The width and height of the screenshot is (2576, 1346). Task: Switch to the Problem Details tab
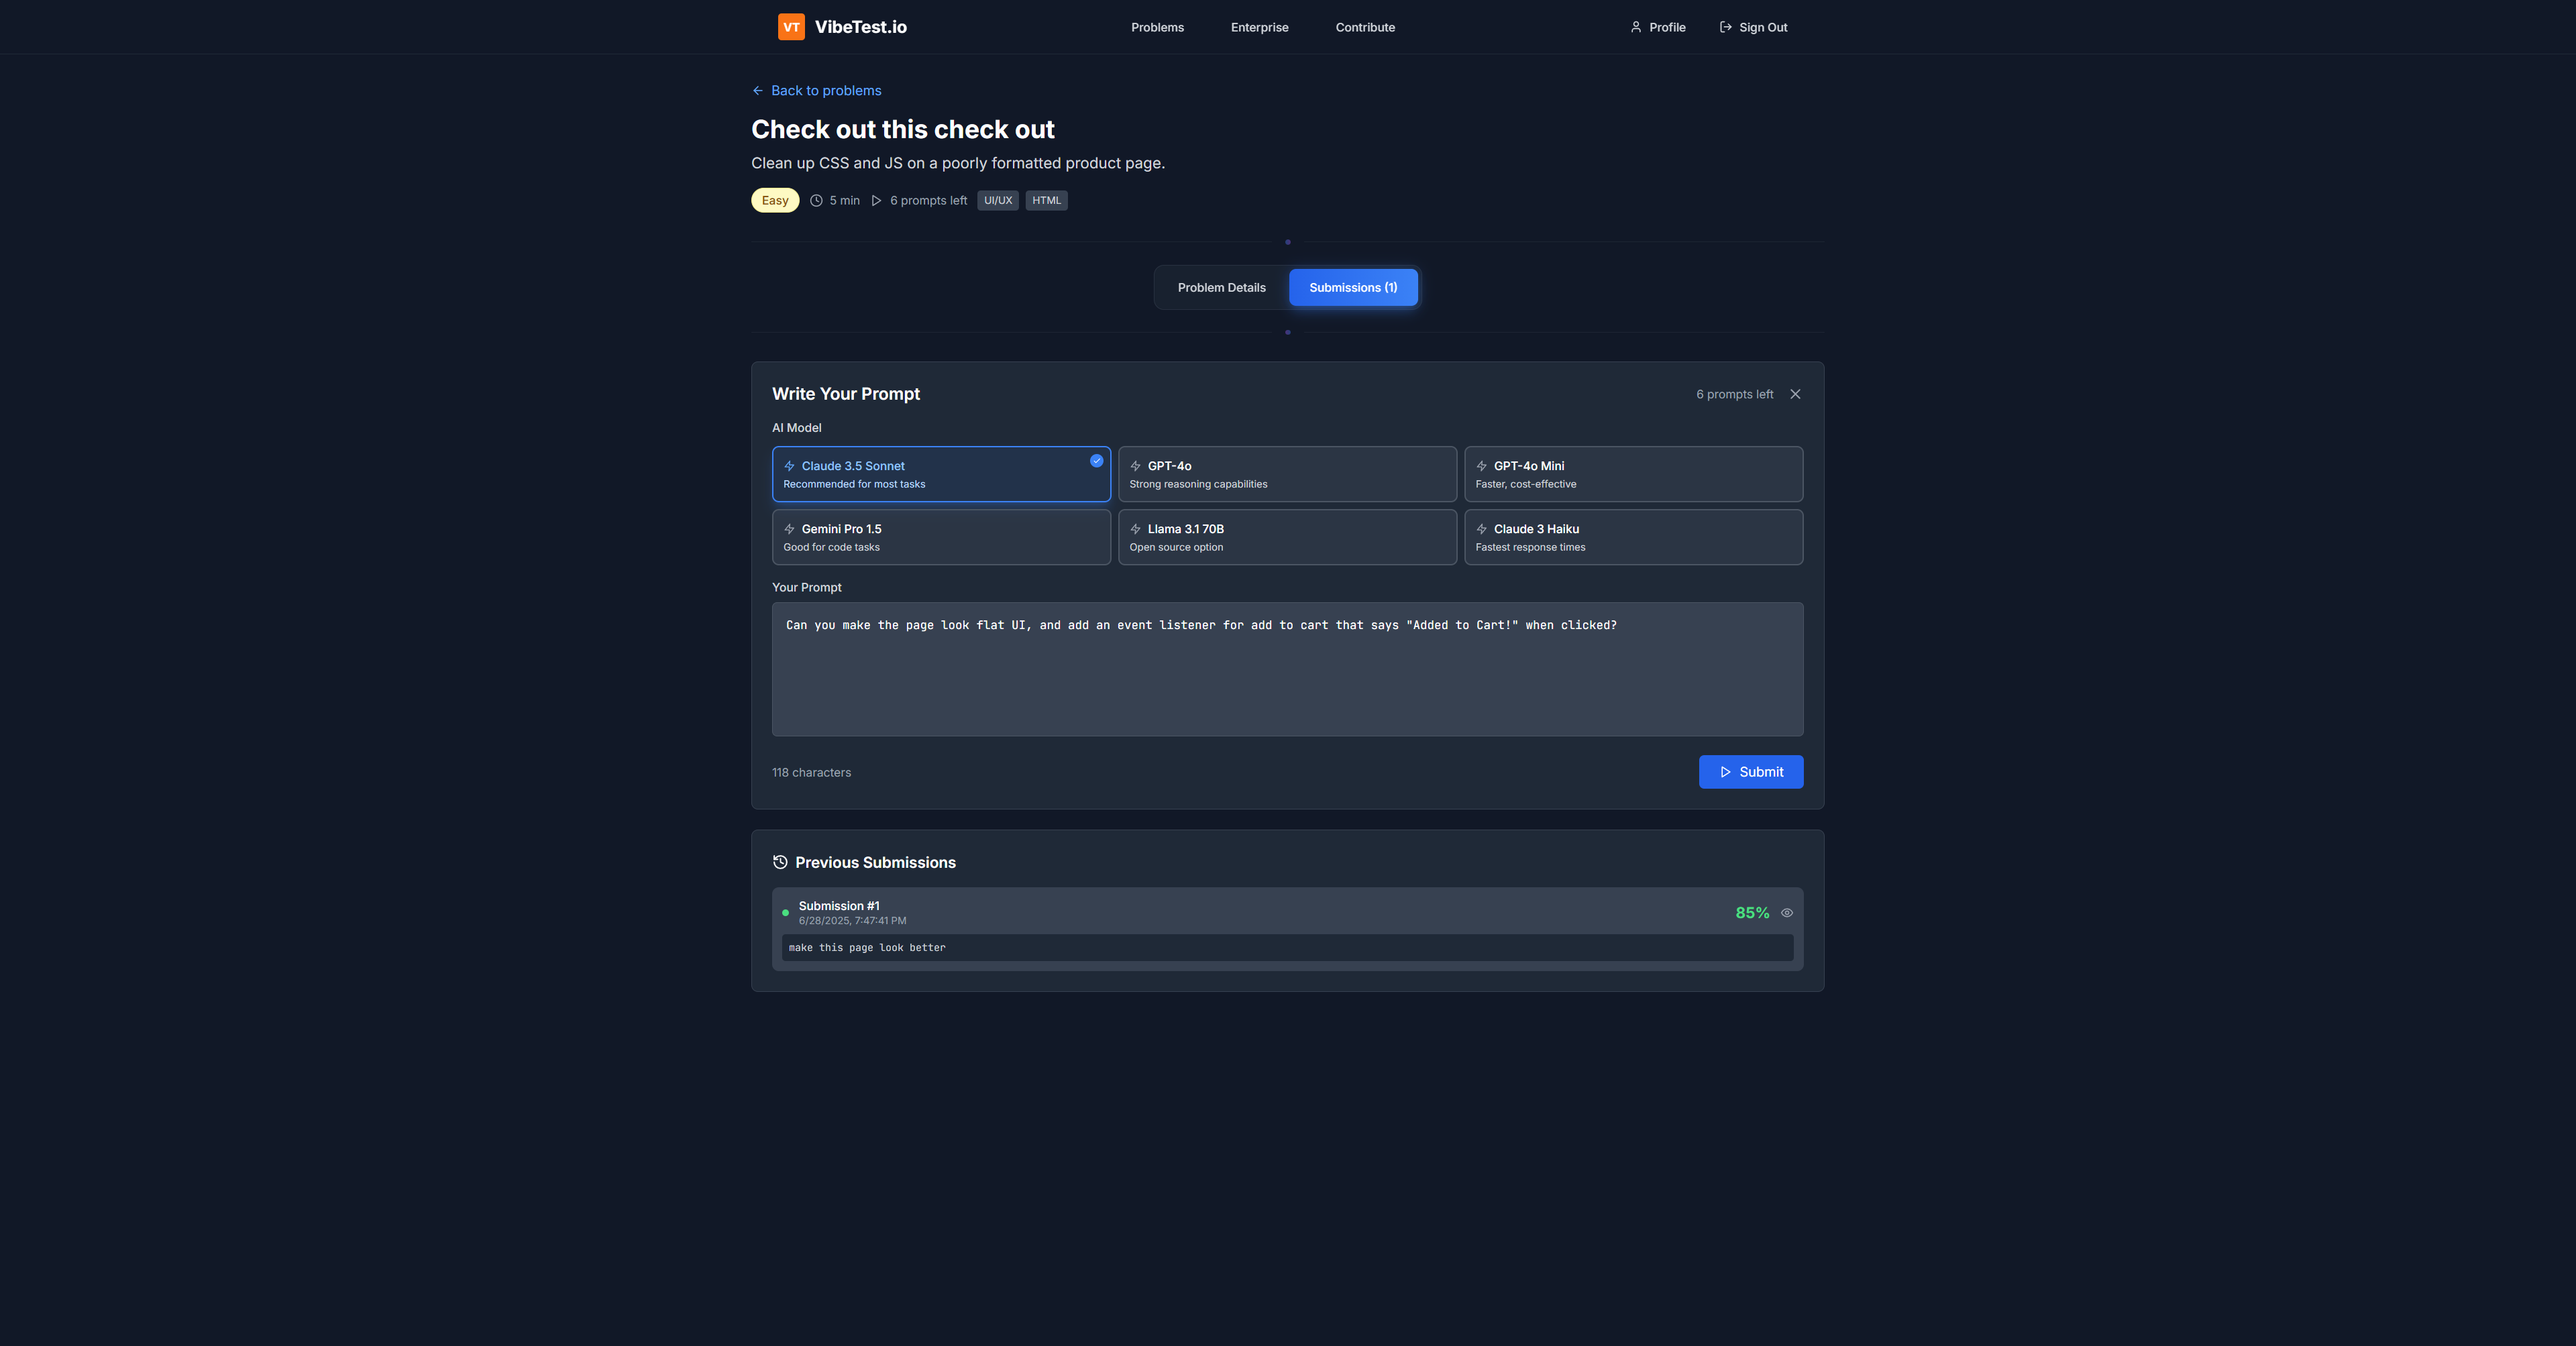click(1221, 288)
